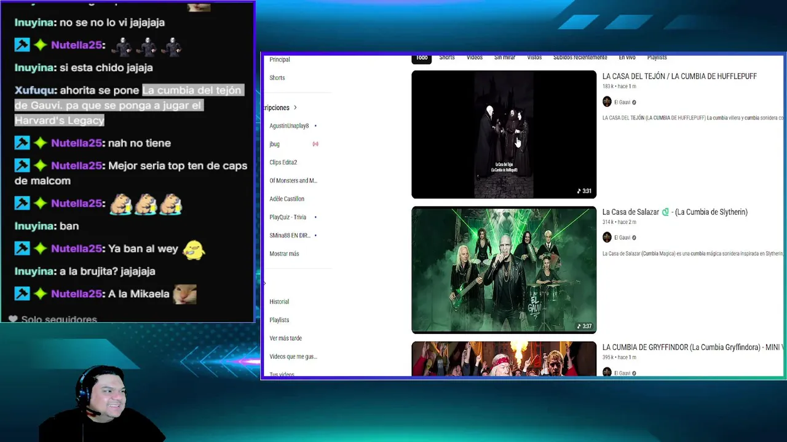This screenshot has width=787, height=442.
Task: Click Tejón video description snippet
Action: 692,118
